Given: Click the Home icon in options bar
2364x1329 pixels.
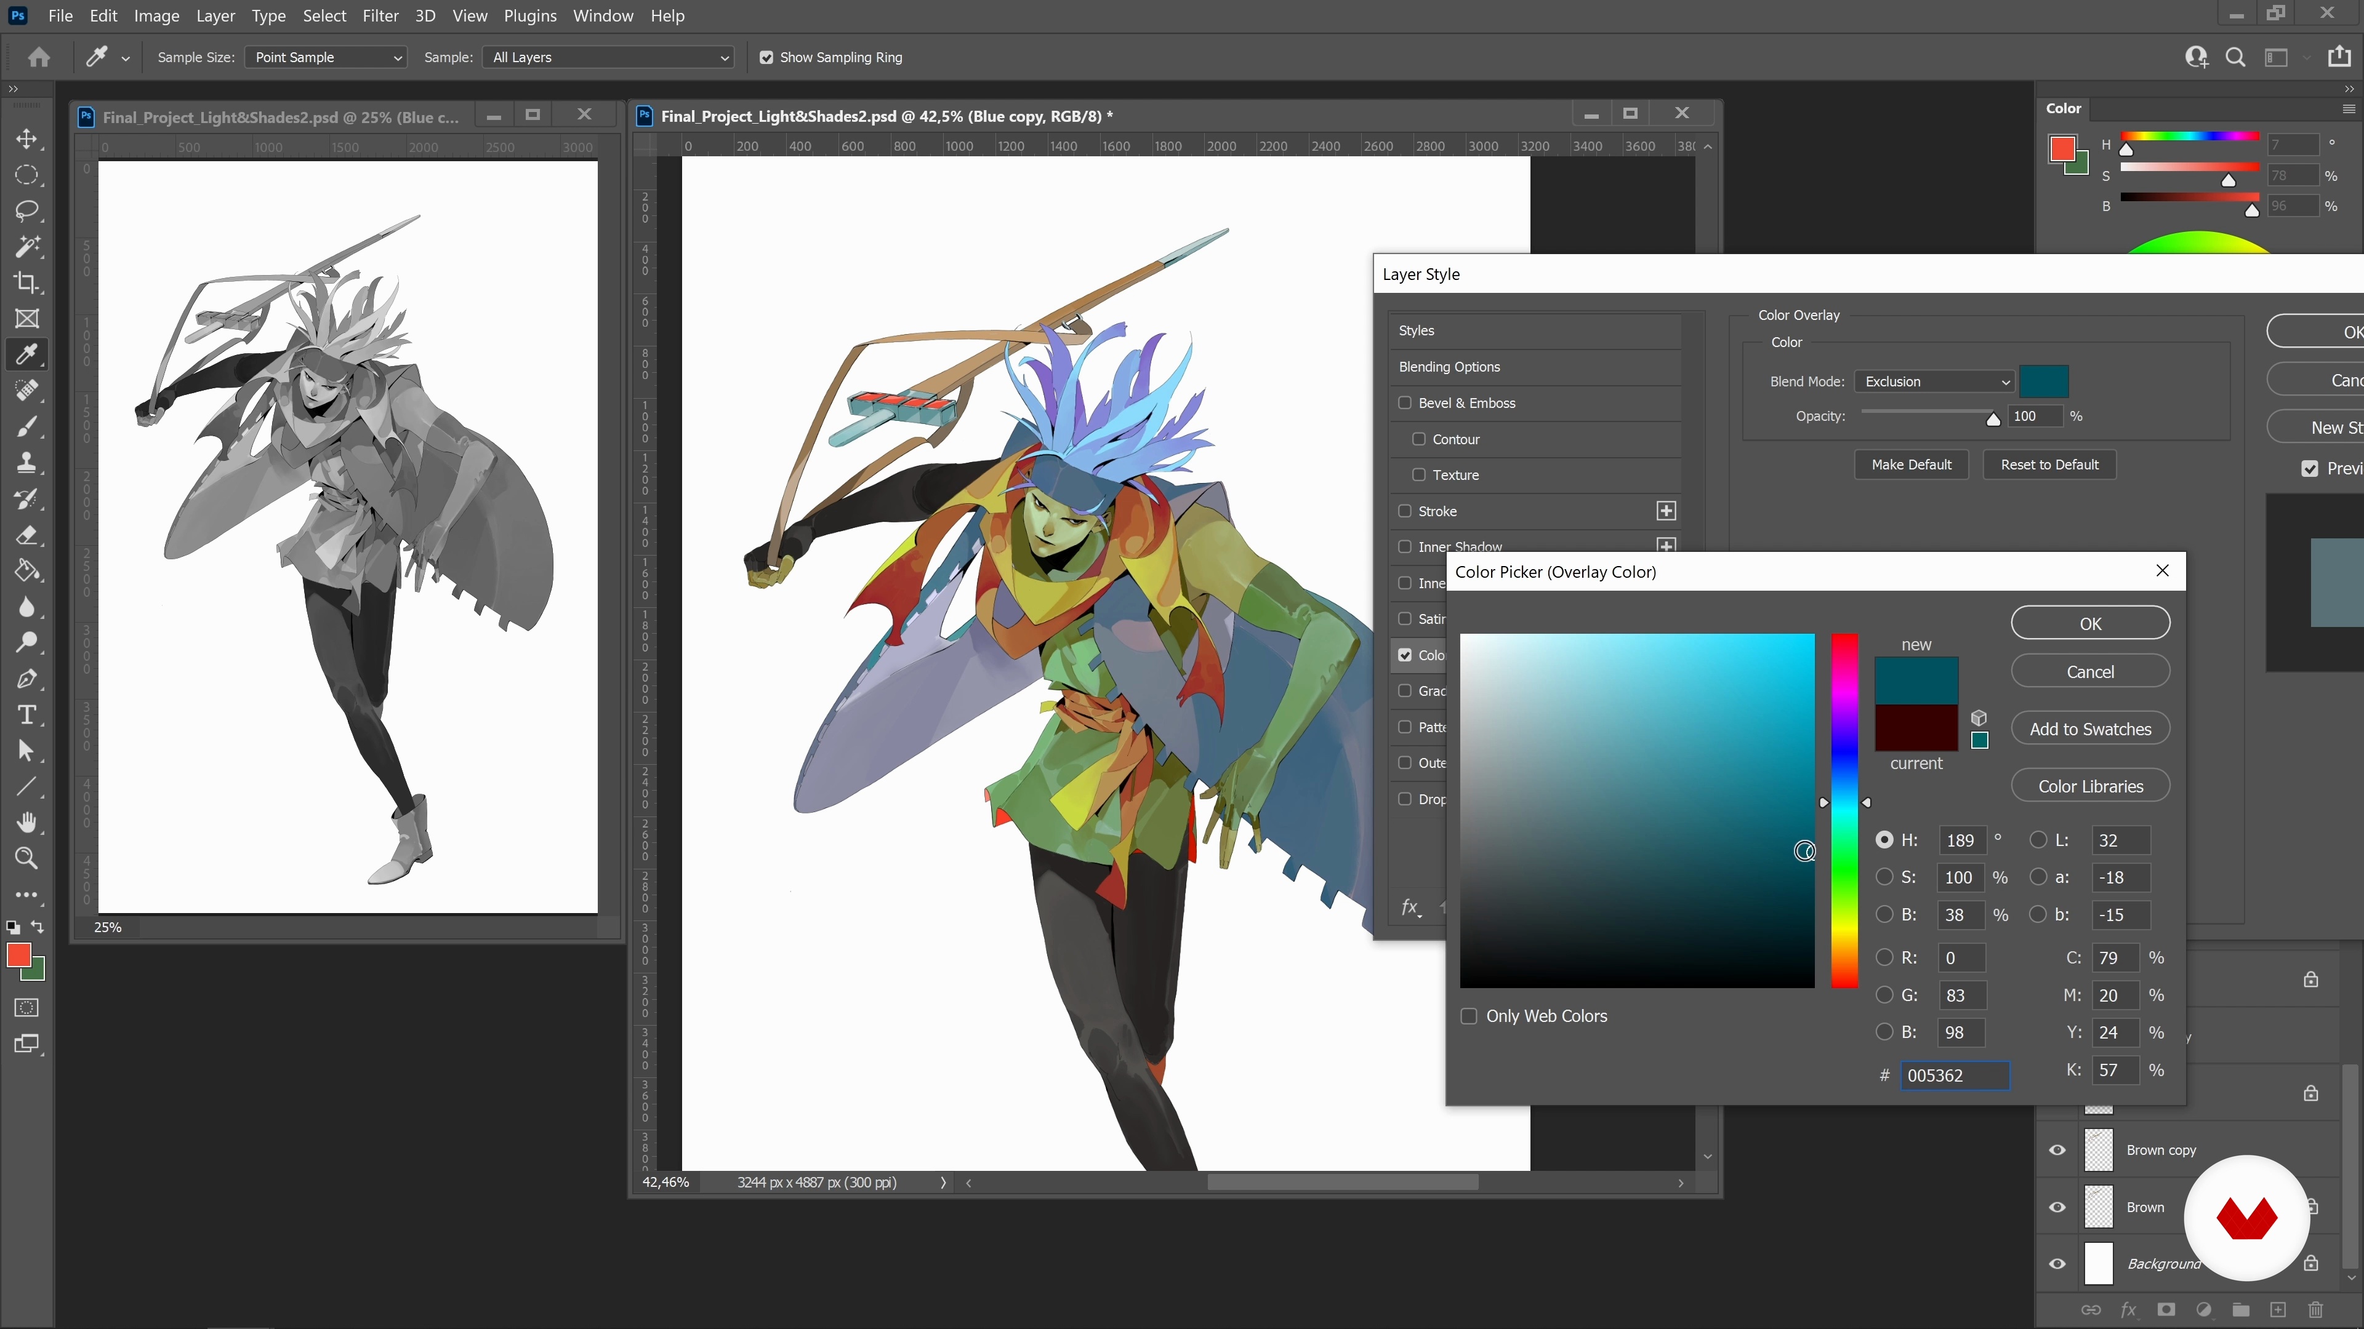Looking at the screenshot, I should point(39,57).
